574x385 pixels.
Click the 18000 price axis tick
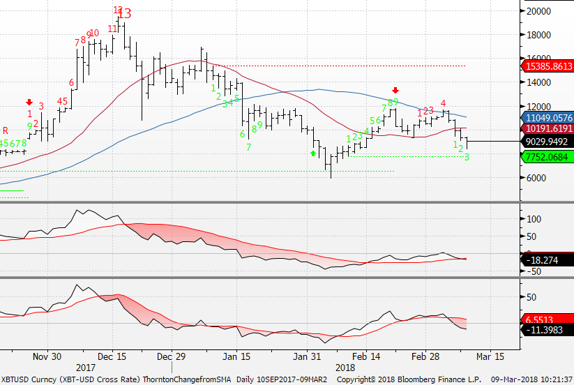point(538,35)
